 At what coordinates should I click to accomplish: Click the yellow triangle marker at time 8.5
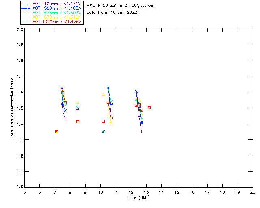point(78,102)
